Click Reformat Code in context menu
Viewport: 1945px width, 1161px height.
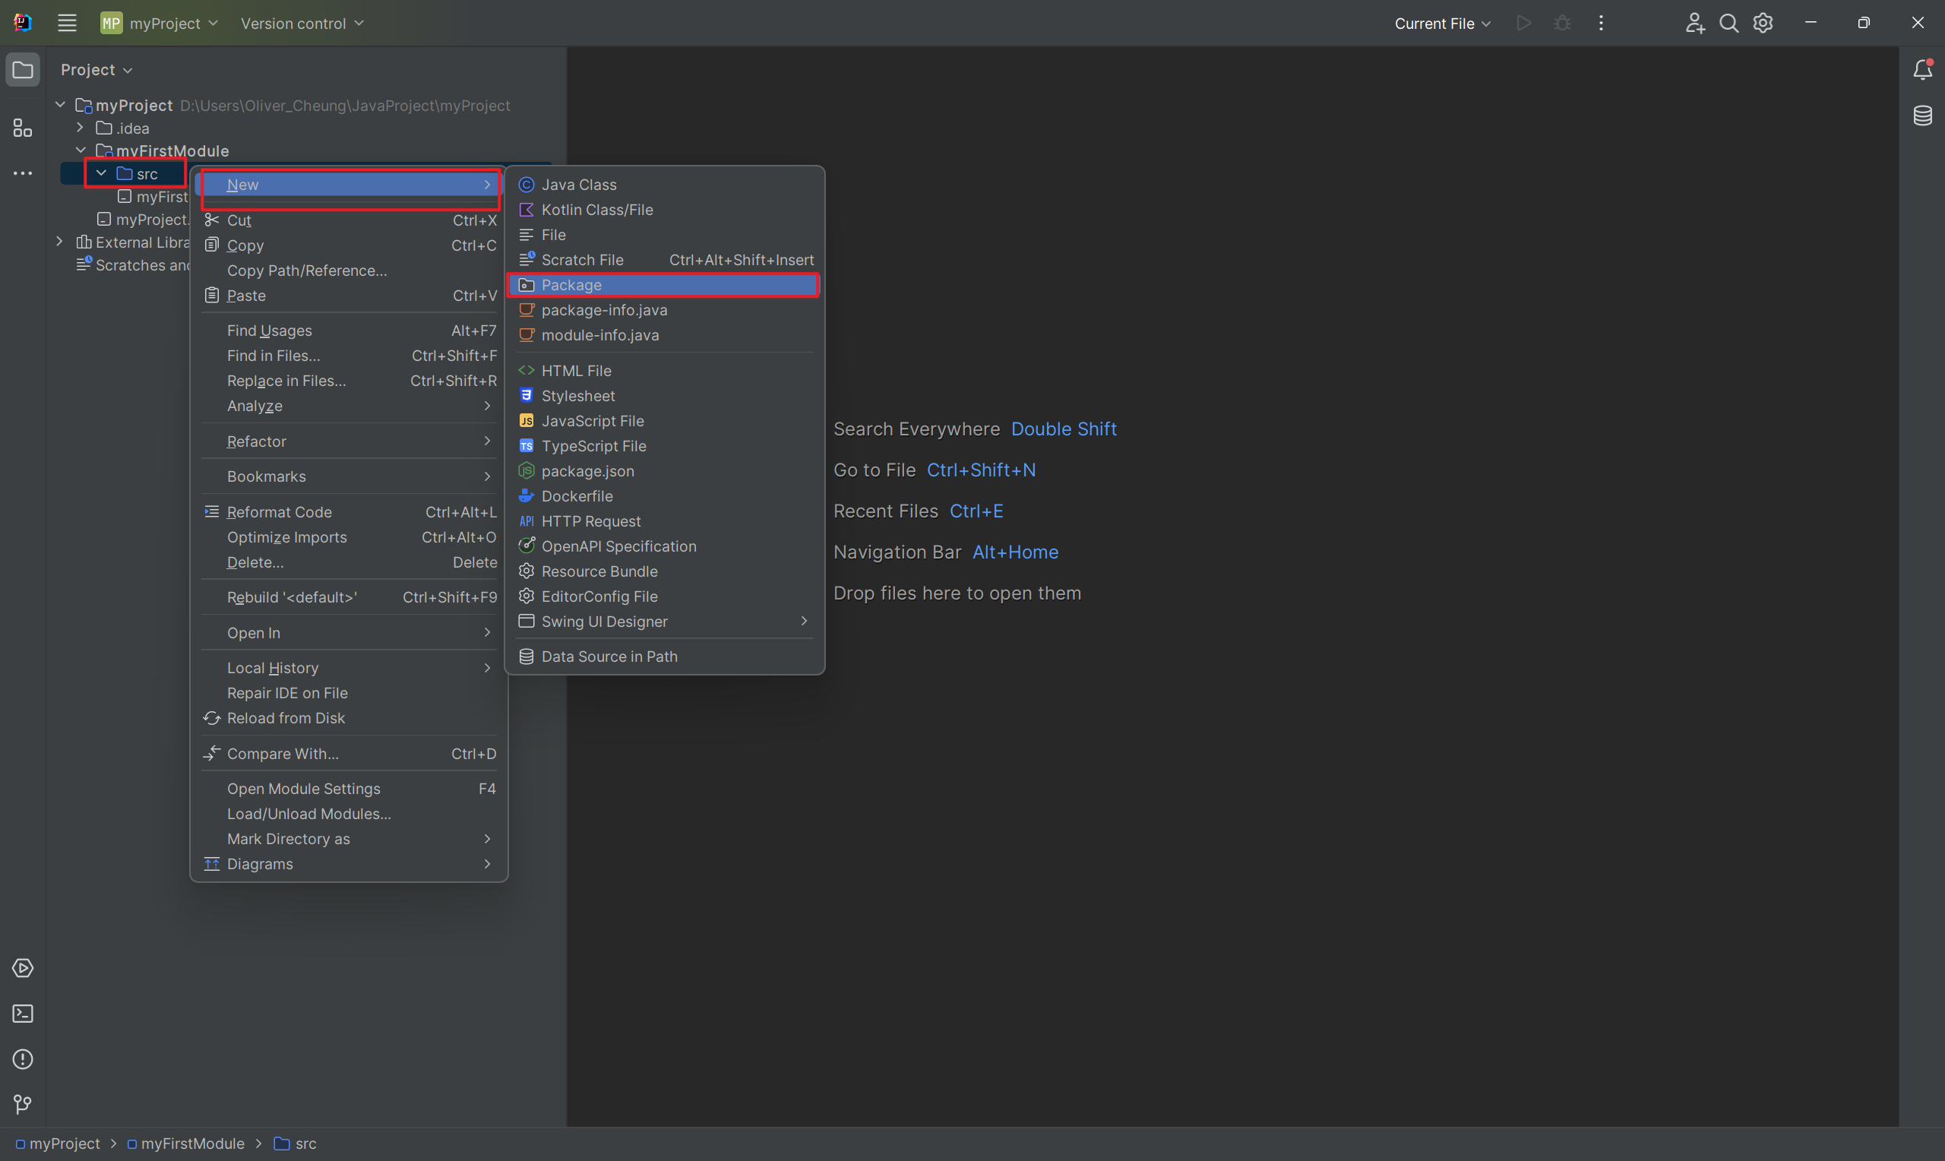pyautogui.click(x=279, y=511)
